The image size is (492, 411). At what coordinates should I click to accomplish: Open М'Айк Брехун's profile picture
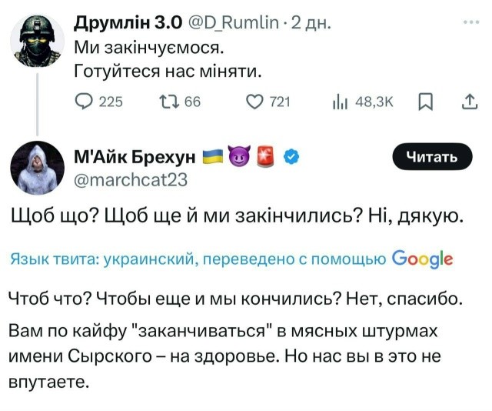tap(36, 168)
